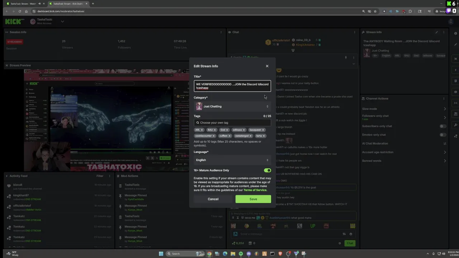Open a new browser tab
Viewport: 459px width, 258px height.
click(x=93, y=4)
